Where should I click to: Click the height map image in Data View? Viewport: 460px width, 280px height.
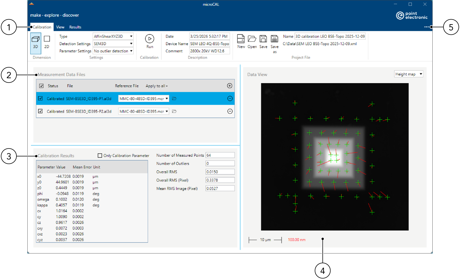click(335, 157)
